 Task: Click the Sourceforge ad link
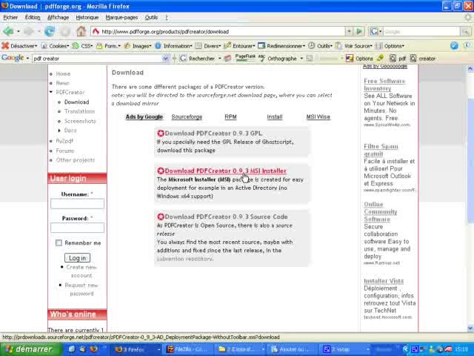(187, 117)
